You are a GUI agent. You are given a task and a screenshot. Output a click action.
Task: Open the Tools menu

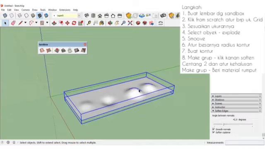tap(43, 10)
